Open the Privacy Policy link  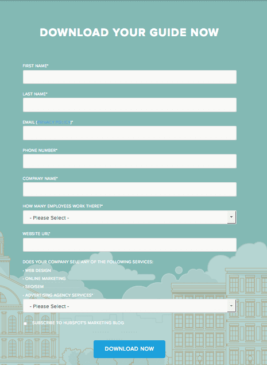(54, 122)
